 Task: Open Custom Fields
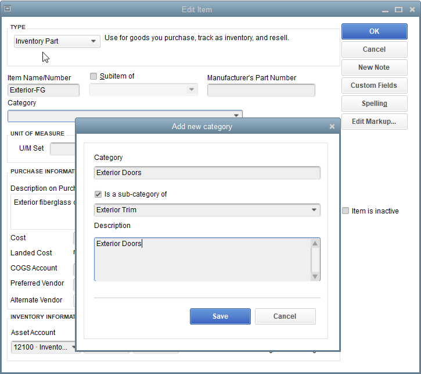374,86
